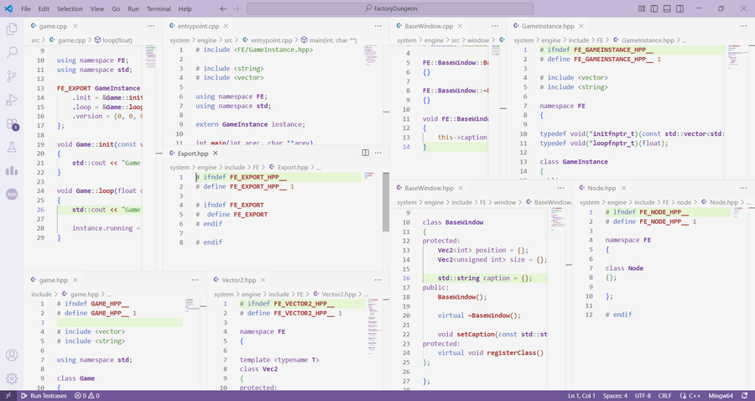Switch to the game.hpp tab
The image size is (755, 401).
[x=53, y=279]
